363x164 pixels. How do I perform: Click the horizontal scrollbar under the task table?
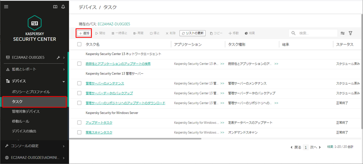point(135,139)
